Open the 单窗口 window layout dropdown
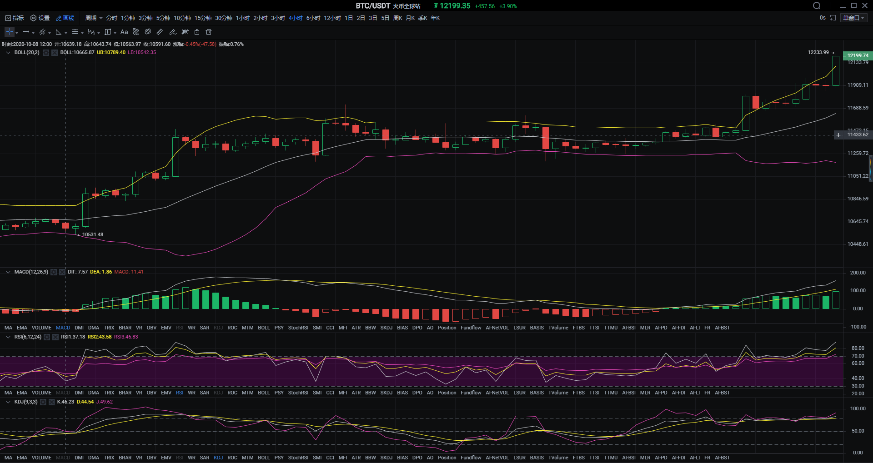873x463 pixels. coord(854,18)
